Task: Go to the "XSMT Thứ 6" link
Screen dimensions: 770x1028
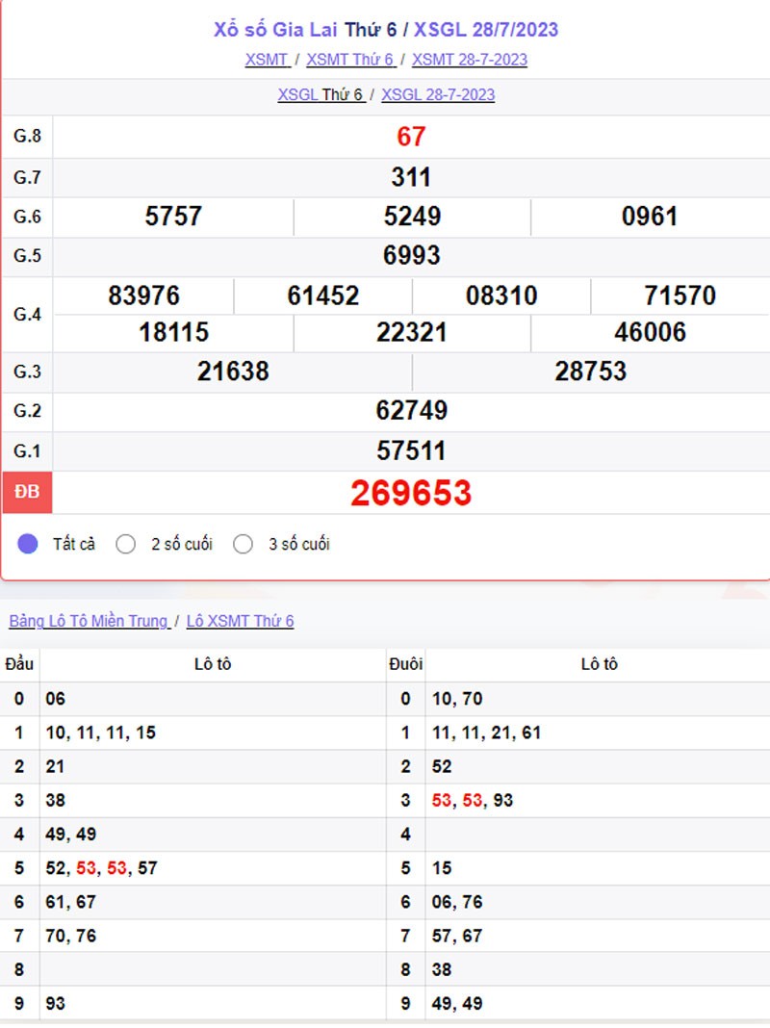Action: coord(350,60)
